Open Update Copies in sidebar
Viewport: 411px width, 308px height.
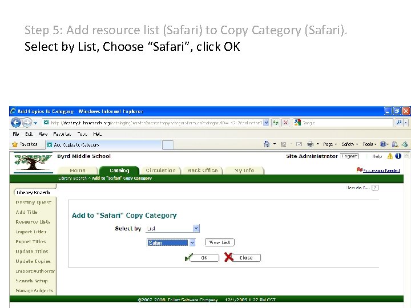[x=33, y=261]
